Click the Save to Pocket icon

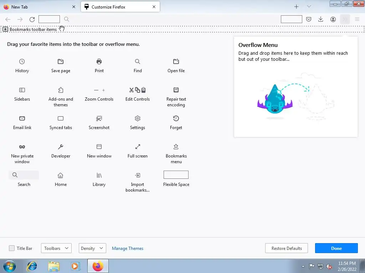pos(309,19)
